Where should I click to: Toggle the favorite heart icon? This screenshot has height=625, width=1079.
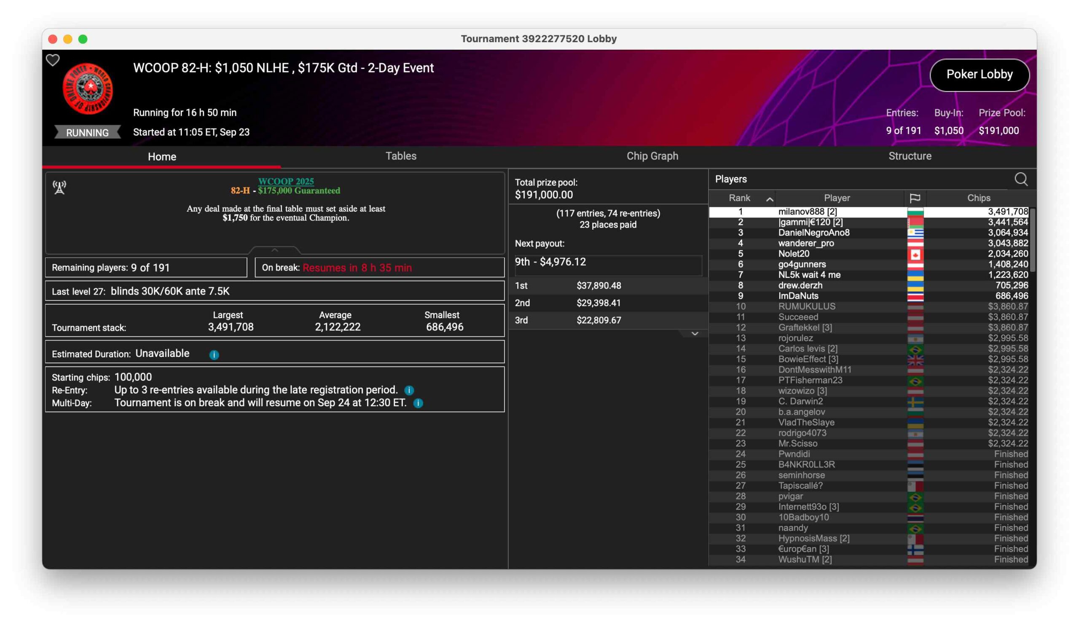click(x=53, y=60)
